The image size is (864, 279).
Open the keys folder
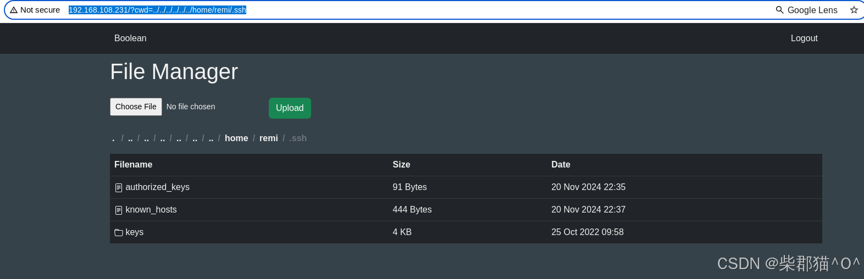(134, 232)
